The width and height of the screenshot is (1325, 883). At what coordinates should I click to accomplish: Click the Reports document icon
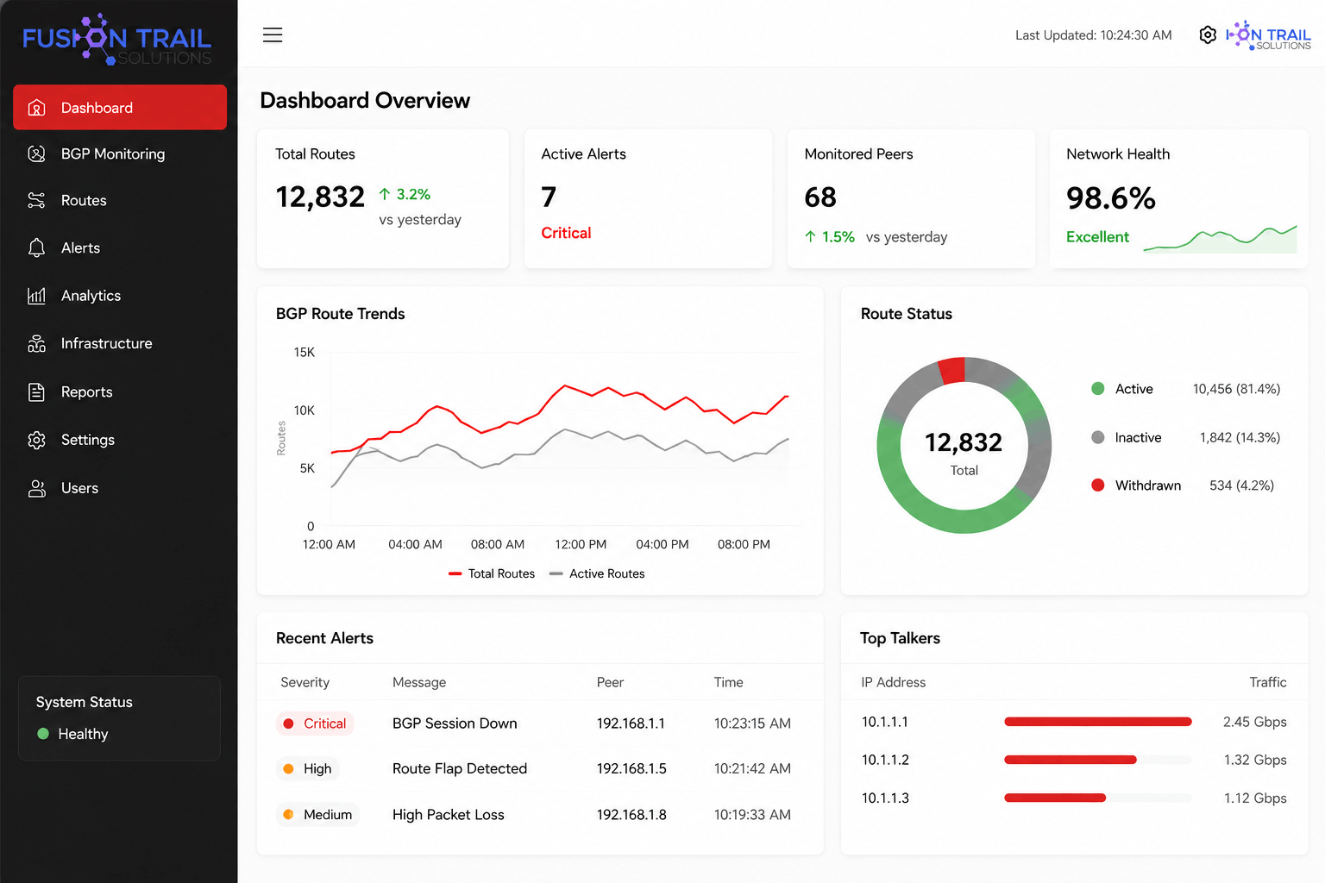(x=36, y=392)
